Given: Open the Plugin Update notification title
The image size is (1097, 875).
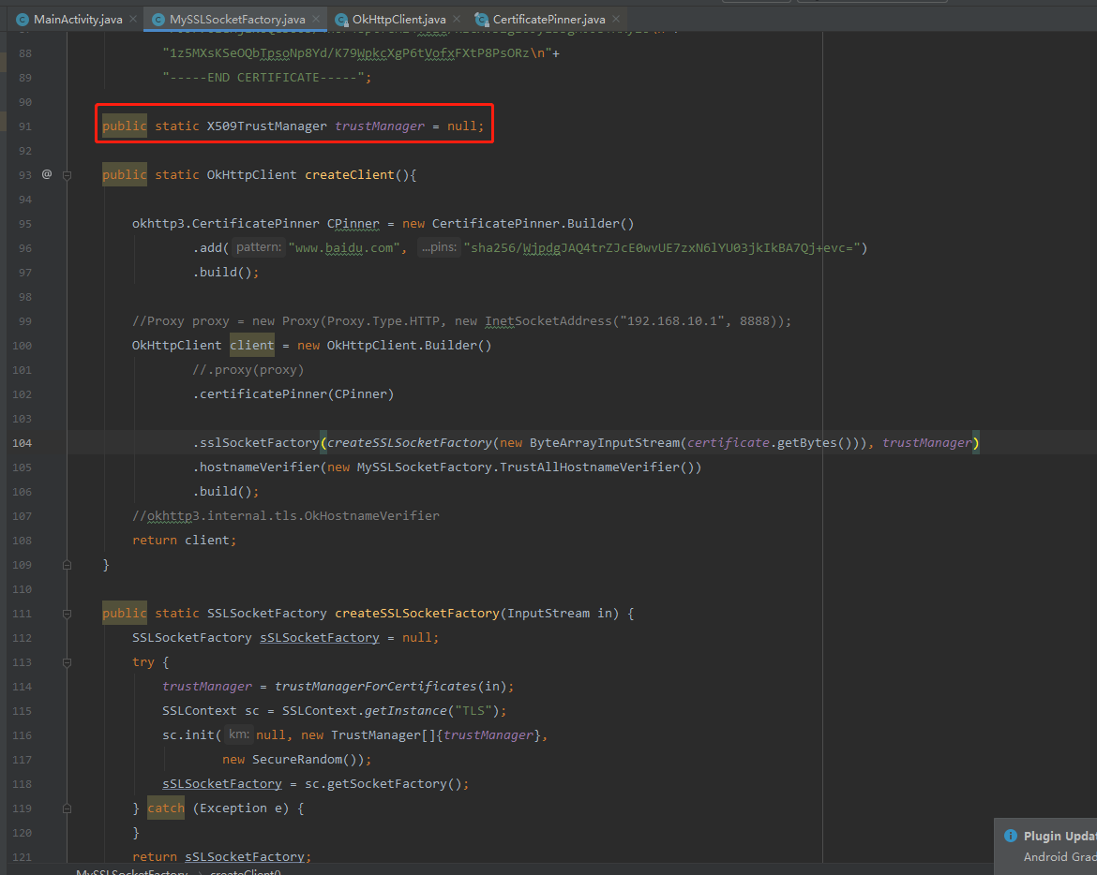Looking at the screenshot, I should coord(1059,836).
